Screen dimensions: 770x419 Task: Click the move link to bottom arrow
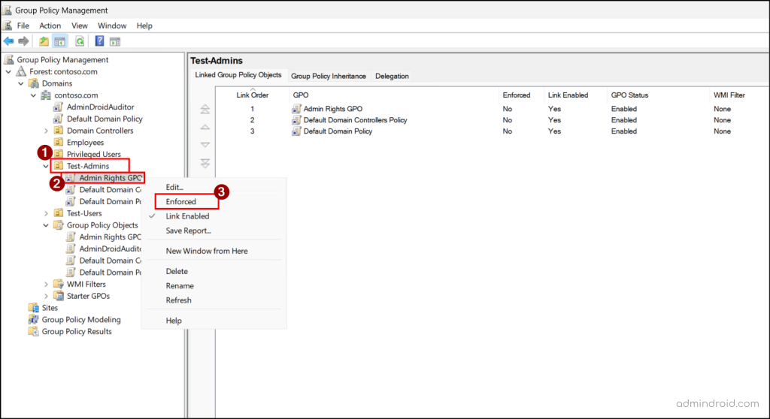205,163
